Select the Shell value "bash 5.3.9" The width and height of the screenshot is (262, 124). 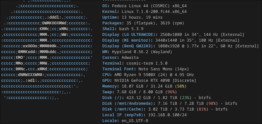(x=131, y=29)
